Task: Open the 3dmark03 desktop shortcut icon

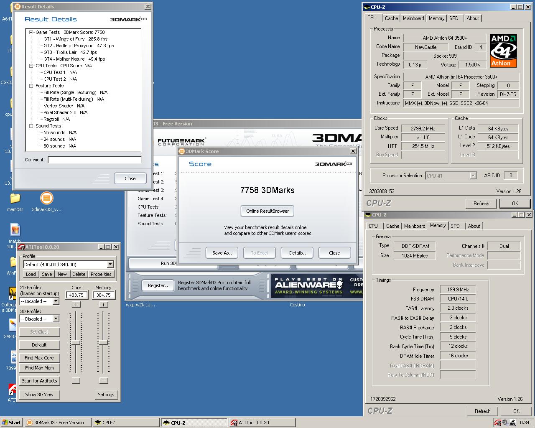Action: [46, 199]
